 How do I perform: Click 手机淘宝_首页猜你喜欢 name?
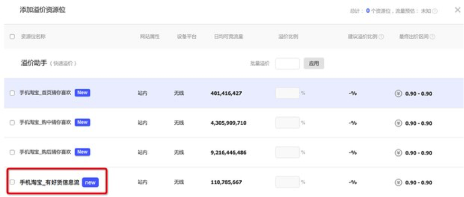45,93
